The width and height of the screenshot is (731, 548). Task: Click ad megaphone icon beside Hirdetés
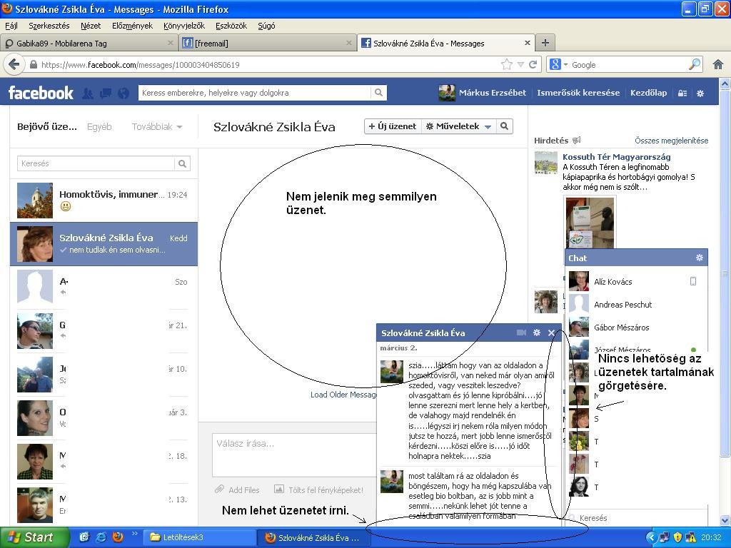[x=577, y=141]
